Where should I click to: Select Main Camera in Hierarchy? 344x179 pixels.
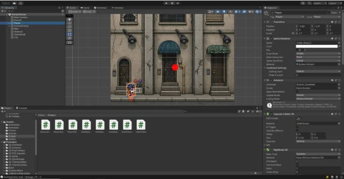coord(21,17)
